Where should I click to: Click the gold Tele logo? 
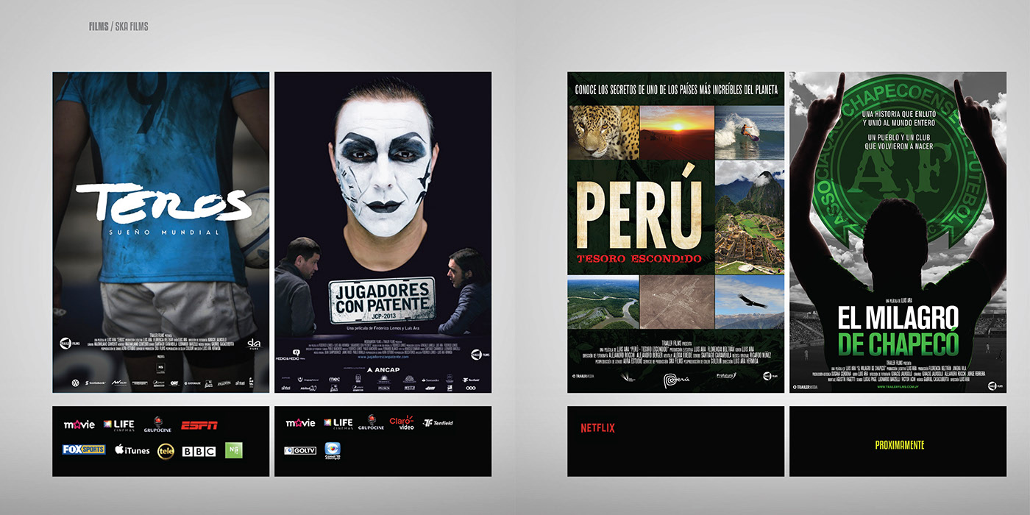pos(166,451)
